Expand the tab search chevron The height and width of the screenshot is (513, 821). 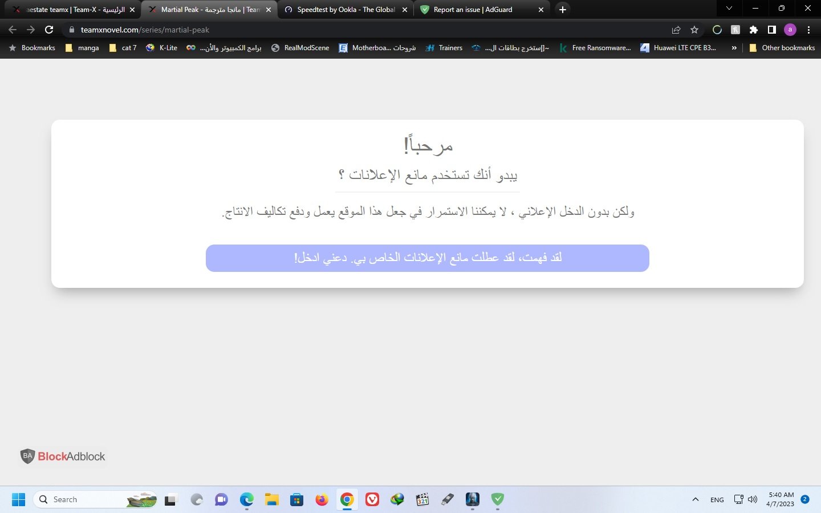point(729,9)
